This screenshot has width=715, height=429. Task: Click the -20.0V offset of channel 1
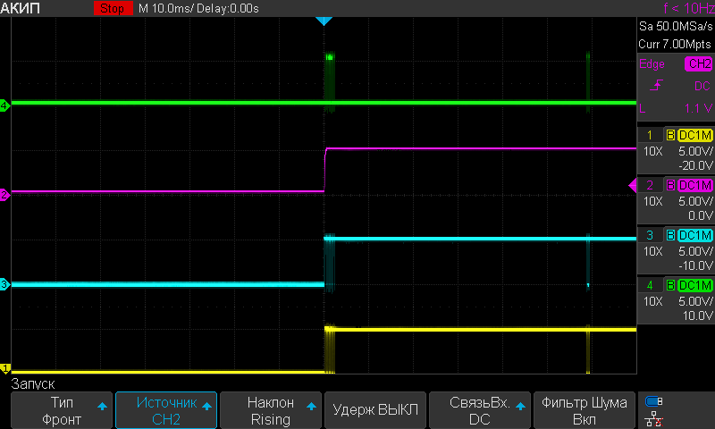(x=695, y=165)
